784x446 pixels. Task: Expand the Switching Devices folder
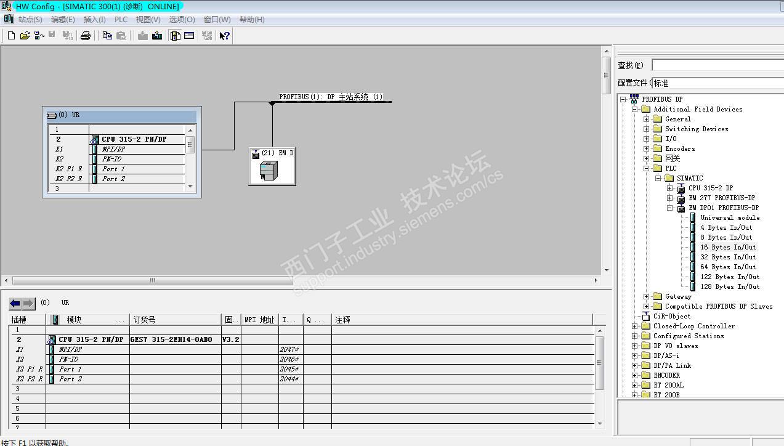pos(647,129)
